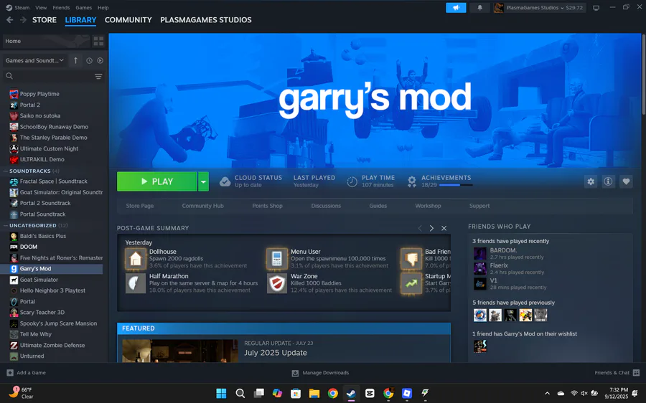Go to next post-game summary page

(431, 228)
